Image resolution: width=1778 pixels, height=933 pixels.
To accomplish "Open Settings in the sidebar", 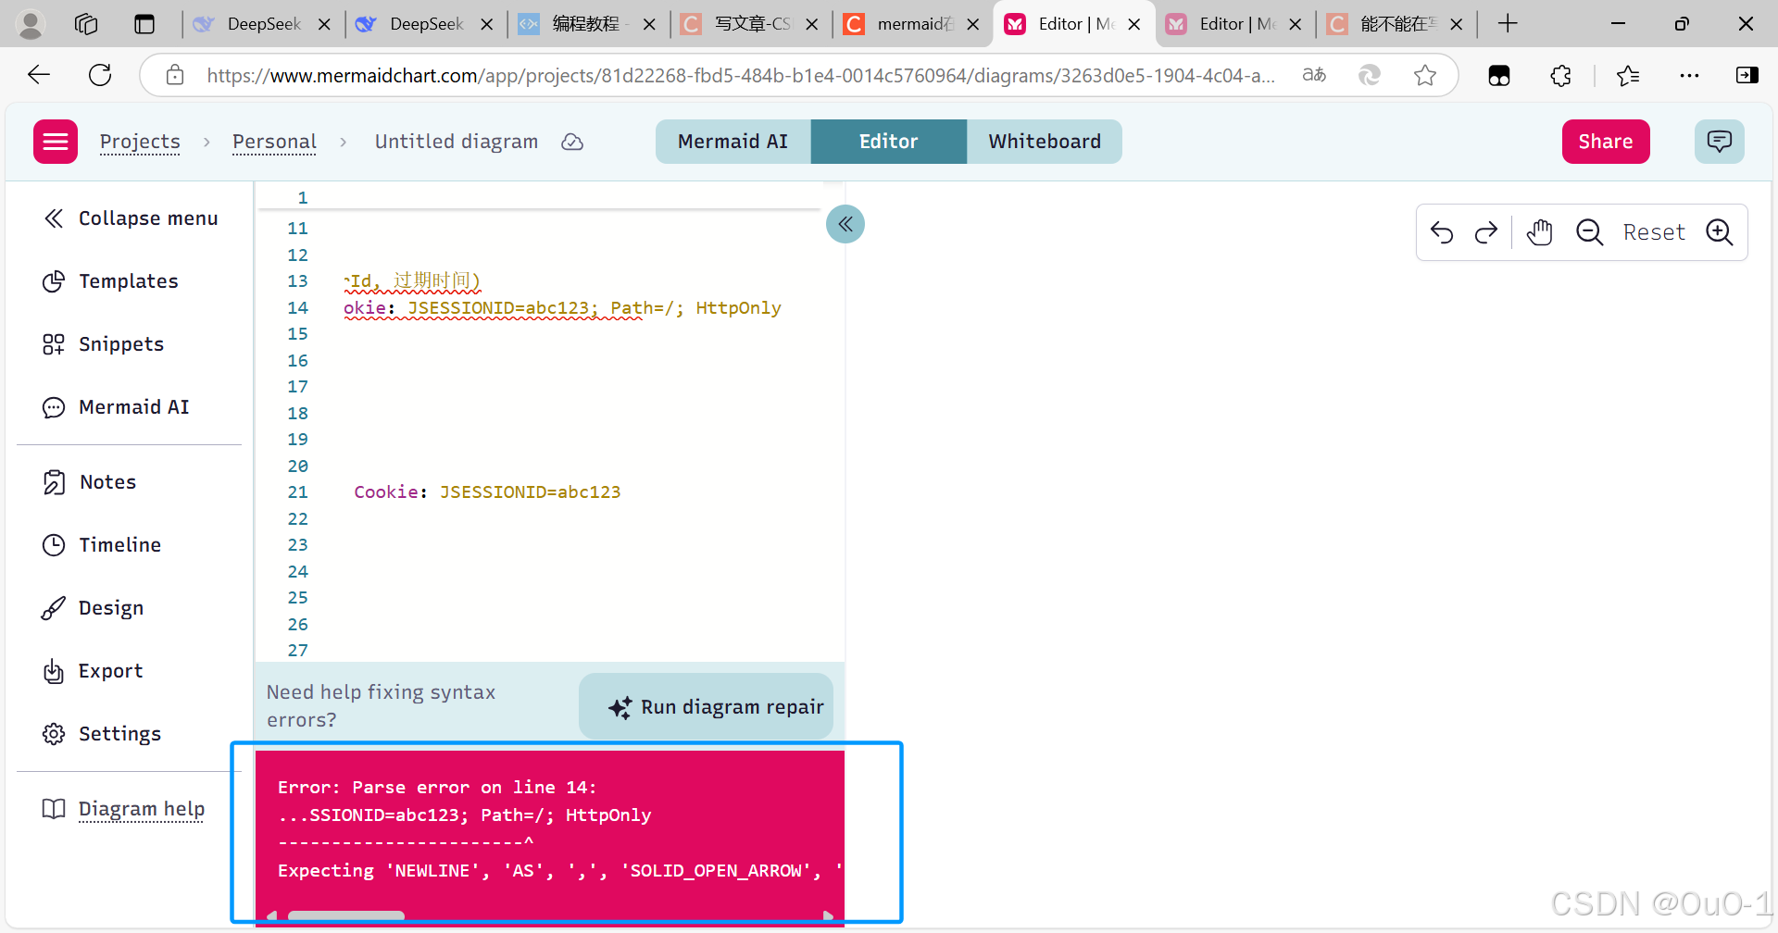I will pyautogui.click(x=102, y=734).
